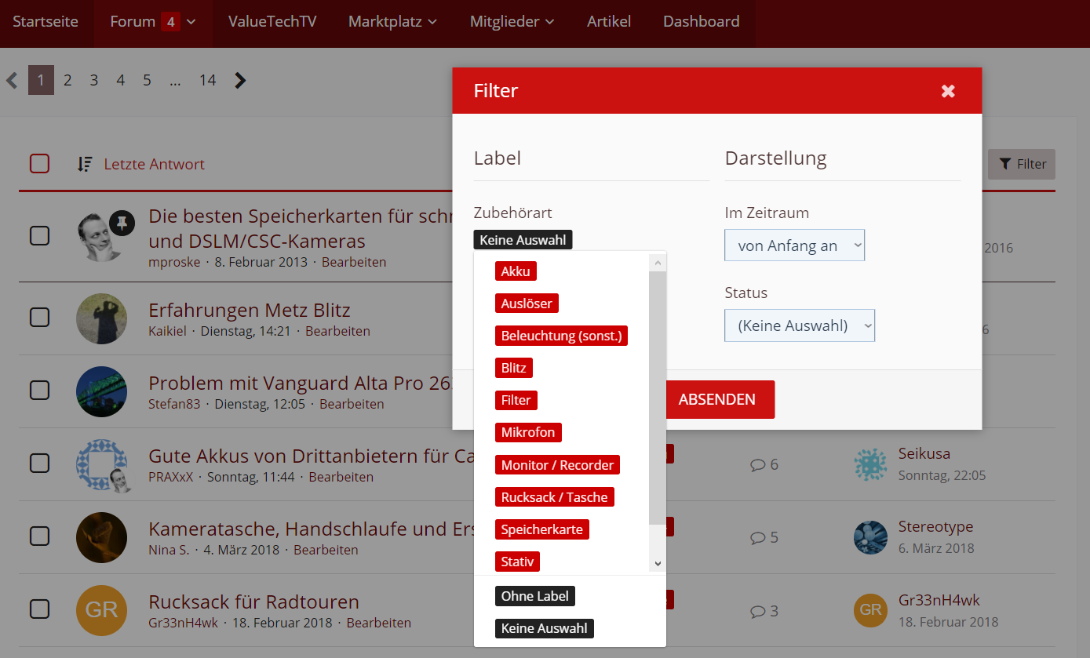Open the Im Zeitraum dropdown
The height and width of the screenshot is (658, 1090).
[794, 245]
